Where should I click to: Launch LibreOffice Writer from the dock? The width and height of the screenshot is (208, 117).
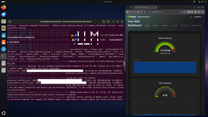(4, 35)
